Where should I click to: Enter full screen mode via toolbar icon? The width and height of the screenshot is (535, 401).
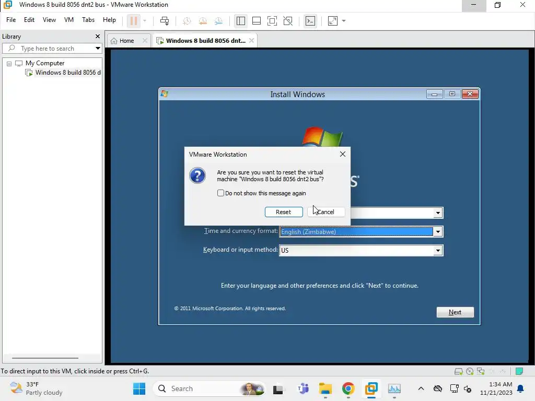272,21
